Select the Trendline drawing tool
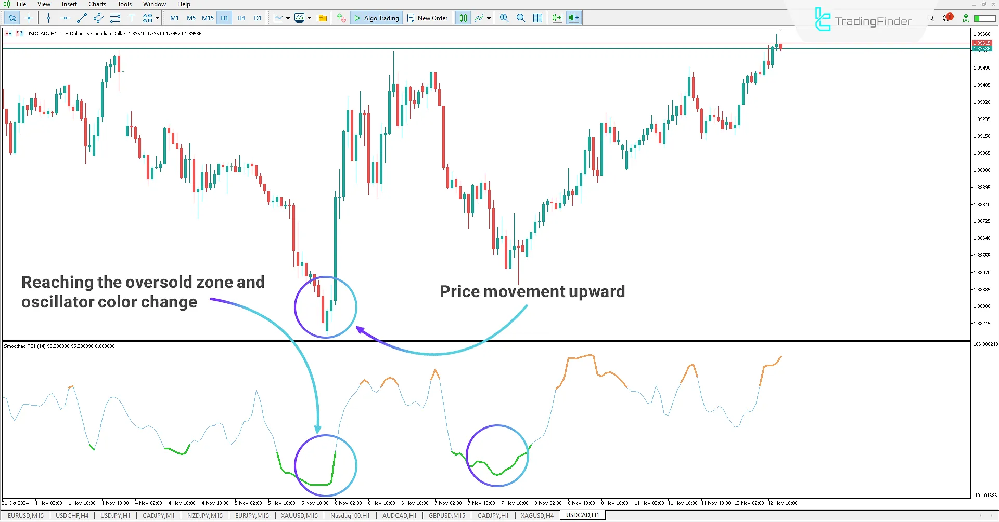The image size is (999, 522). 81,18
